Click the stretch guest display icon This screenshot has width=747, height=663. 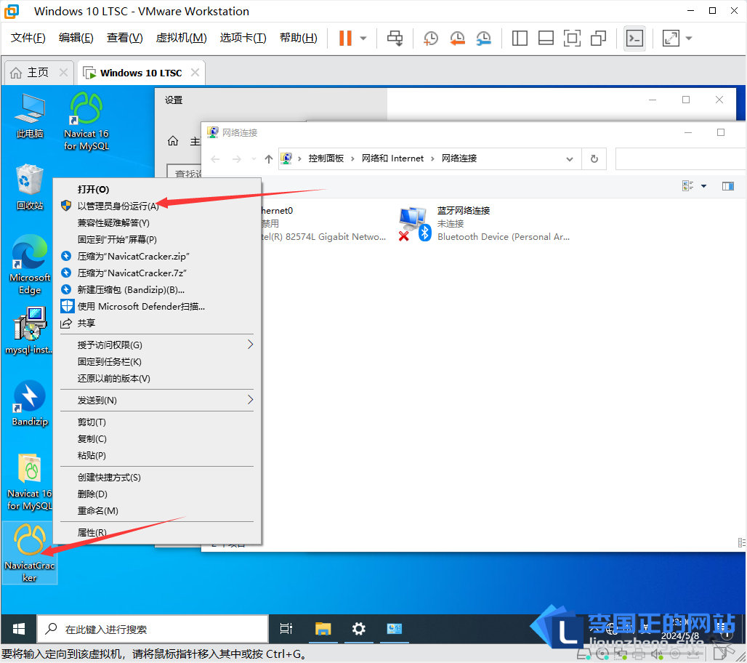pos(671,38)
